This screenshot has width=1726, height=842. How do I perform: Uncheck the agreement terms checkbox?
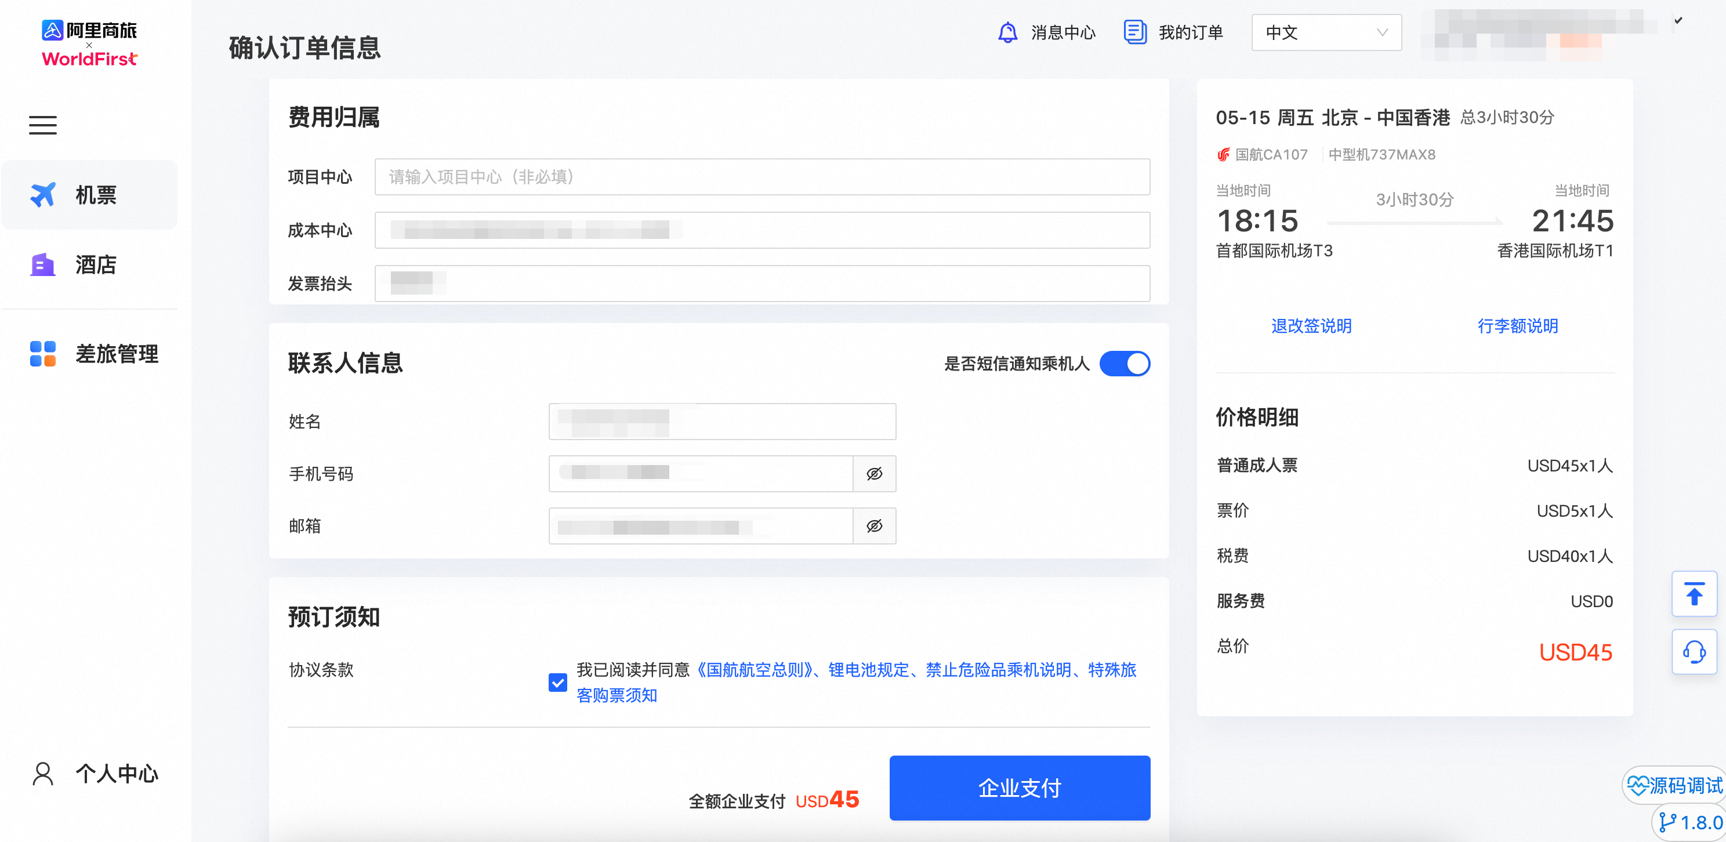pyautogui.click(x=557, y=683)
